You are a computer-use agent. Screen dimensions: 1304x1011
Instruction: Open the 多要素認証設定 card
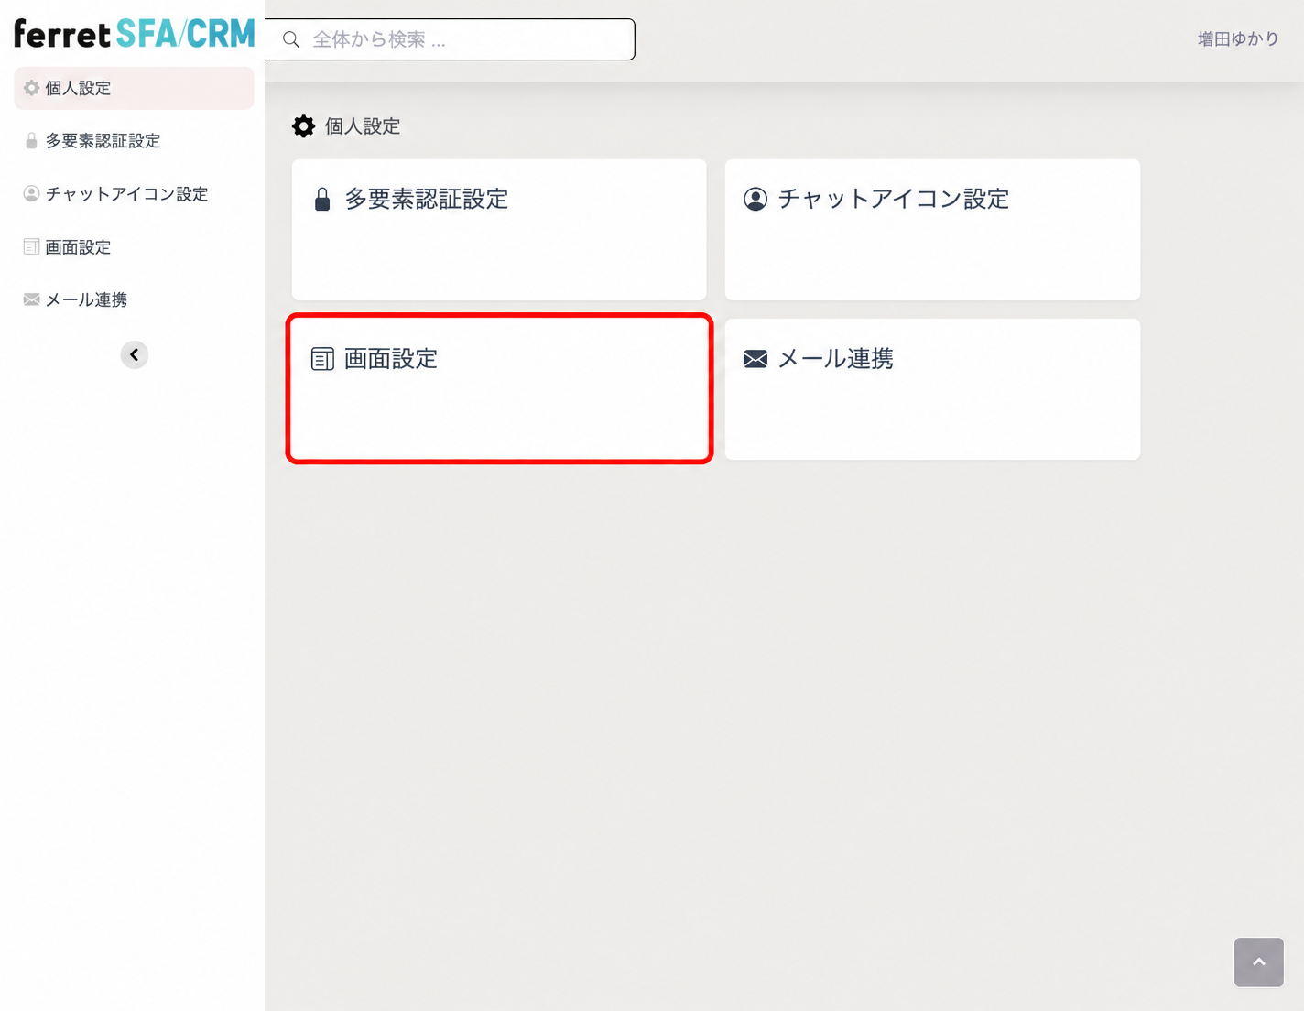[x=499, y=230]
